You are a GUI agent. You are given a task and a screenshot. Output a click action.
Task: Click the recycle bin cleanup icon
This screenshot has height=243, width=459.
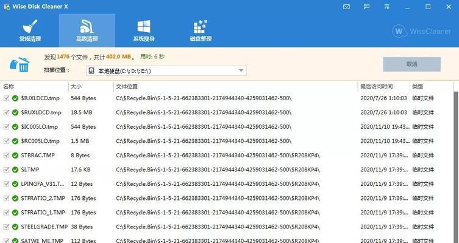[x=20, y=64]
